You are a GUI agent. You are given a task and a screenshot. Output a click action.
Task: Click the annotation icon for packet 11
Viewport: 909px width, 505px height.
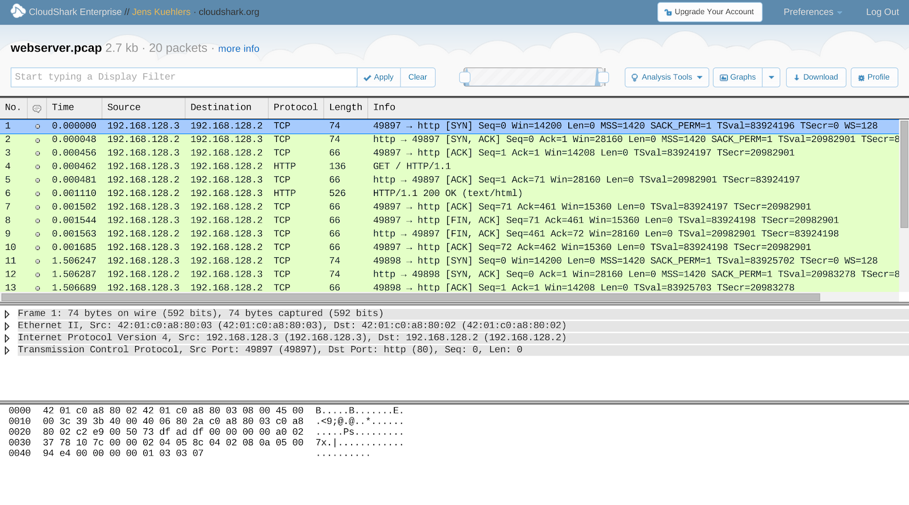pos(37,261)
